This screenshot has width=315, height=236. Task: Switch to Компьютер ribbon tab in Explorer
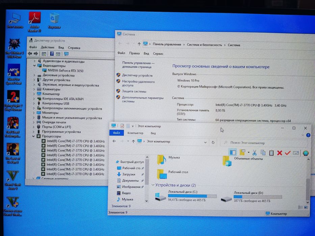tap(135, 133)
